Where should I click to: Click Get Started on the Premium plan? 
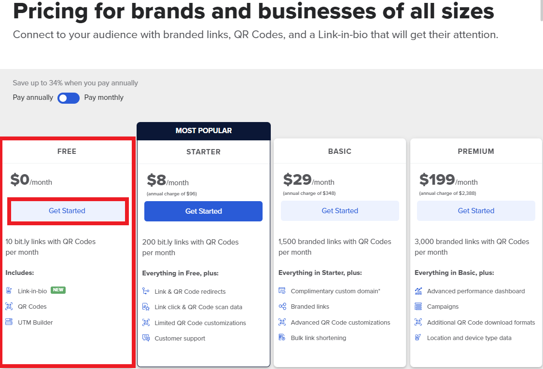[476, 211]
